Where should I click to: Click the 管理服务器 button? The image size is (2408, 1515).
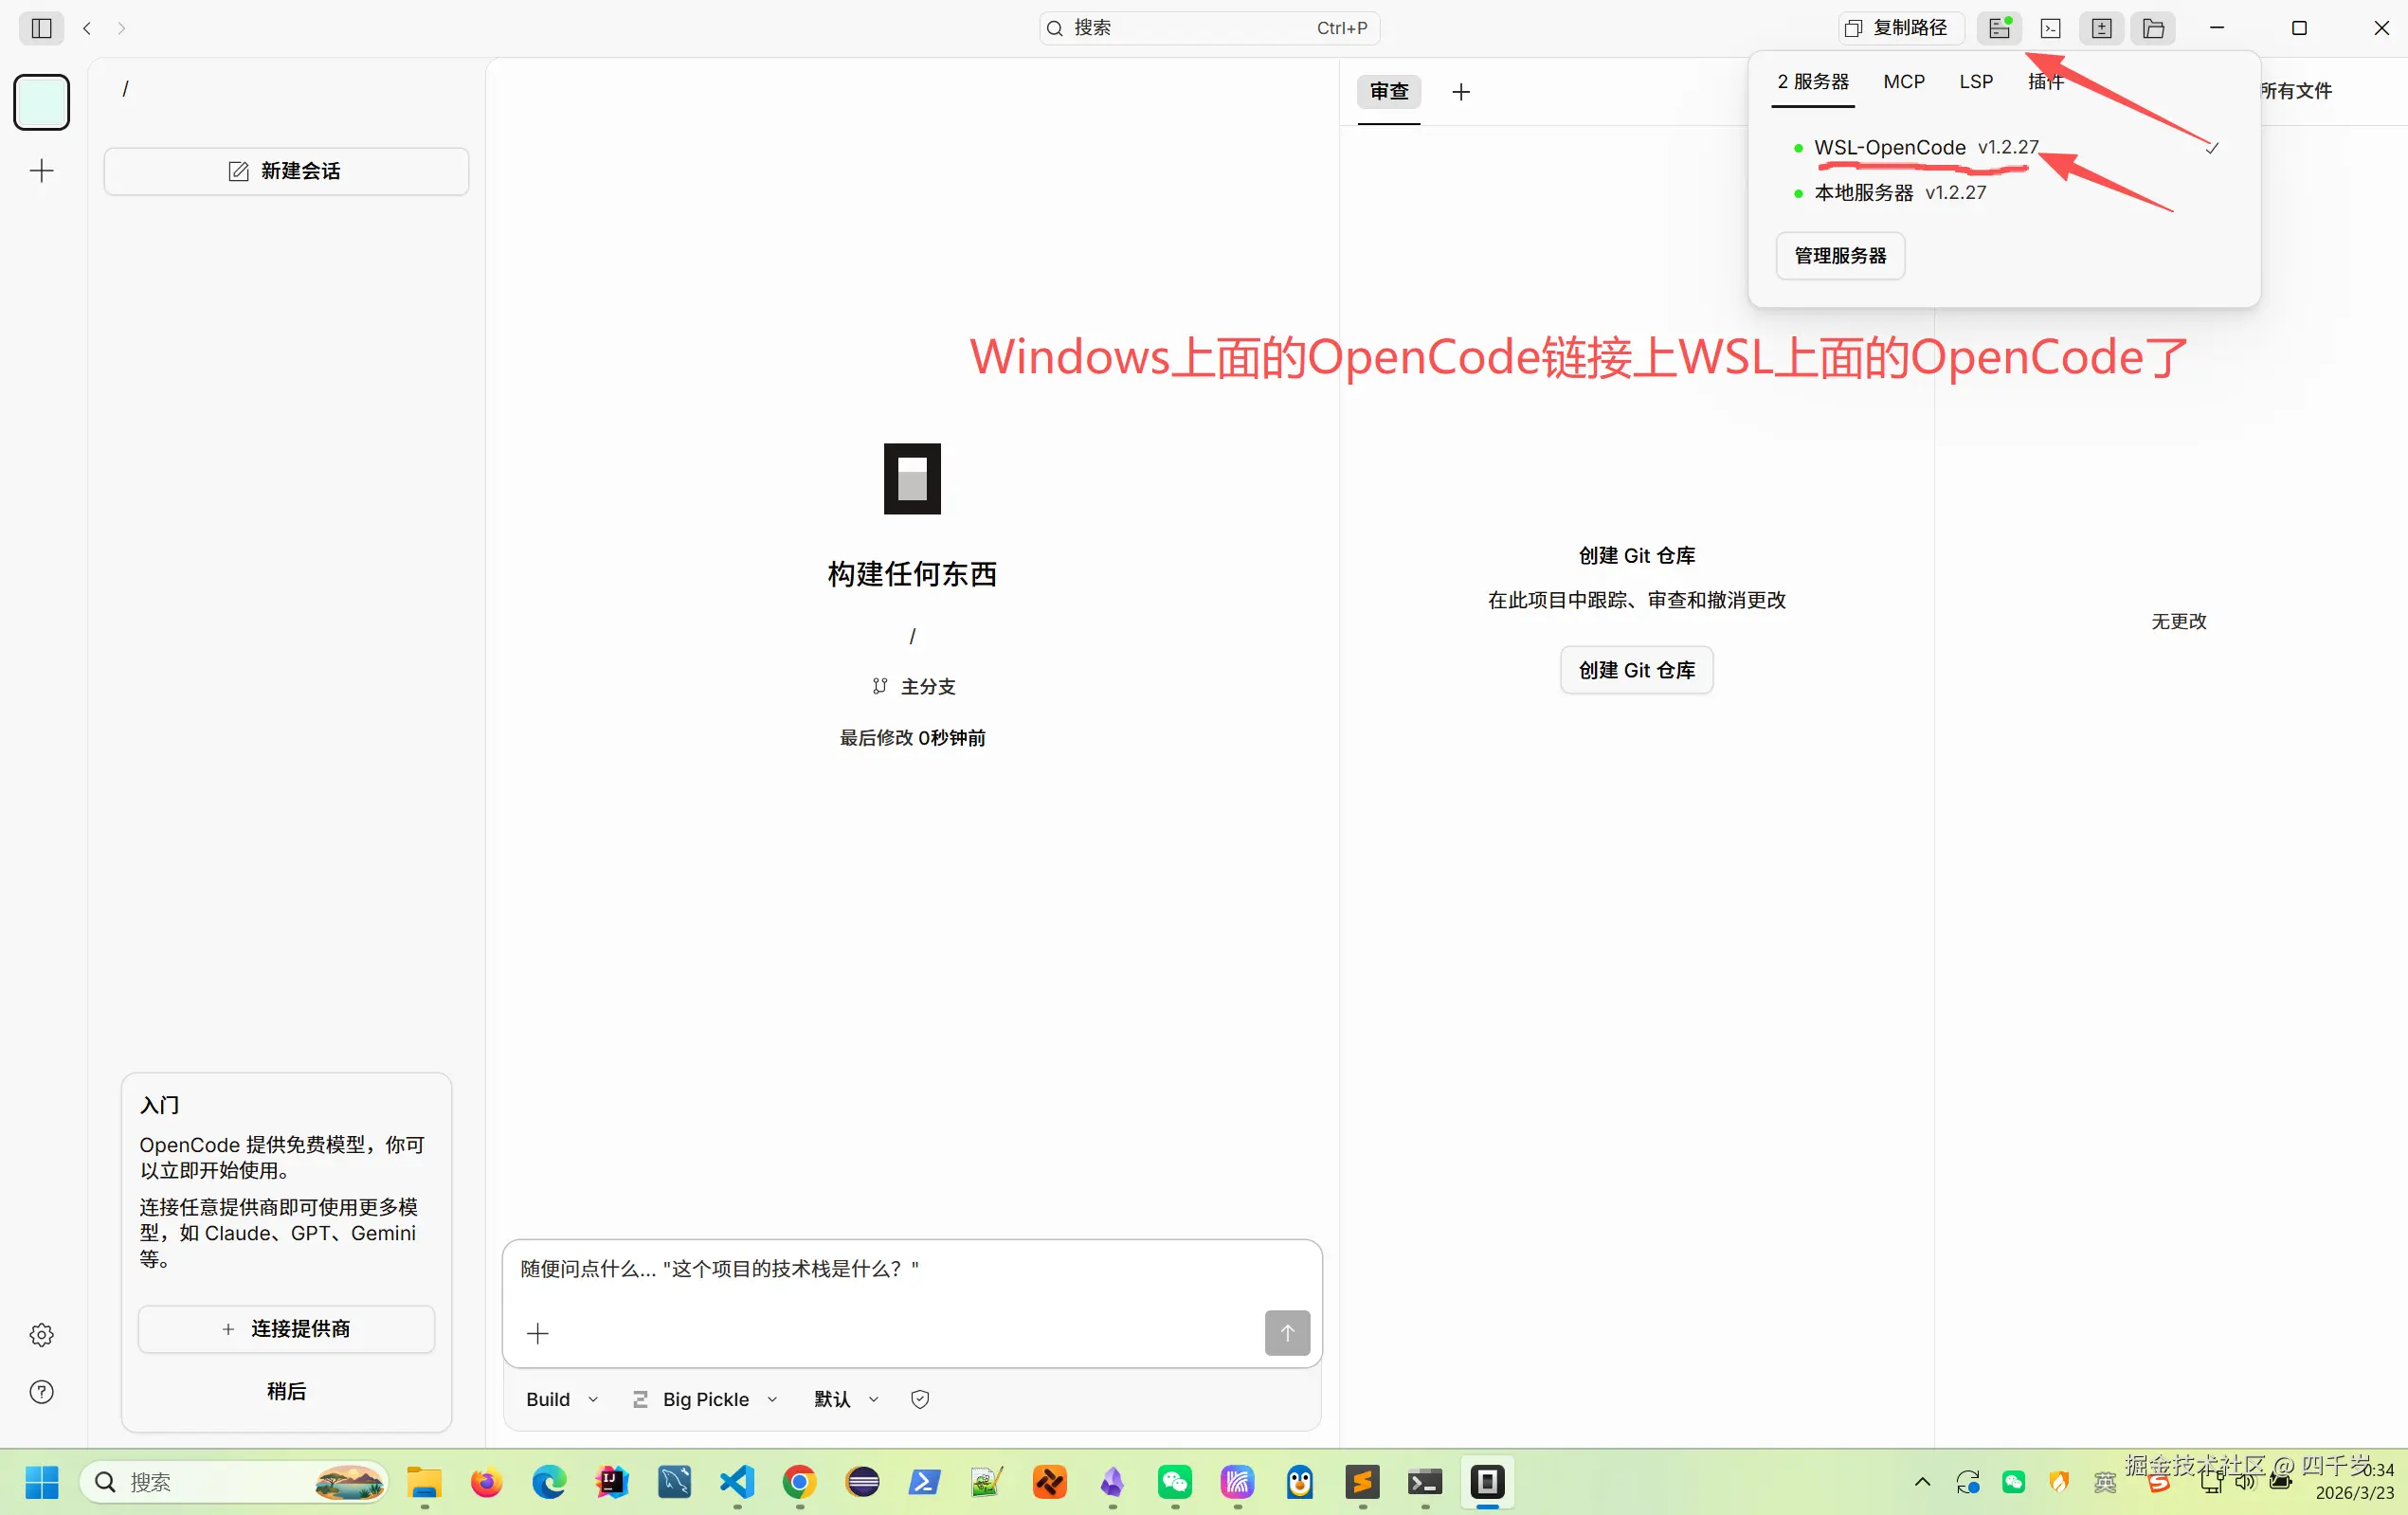click(1840, 256)
